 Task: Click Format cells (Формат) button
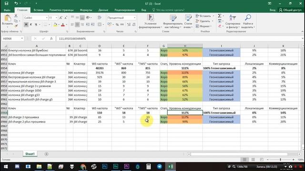point(203,26)
